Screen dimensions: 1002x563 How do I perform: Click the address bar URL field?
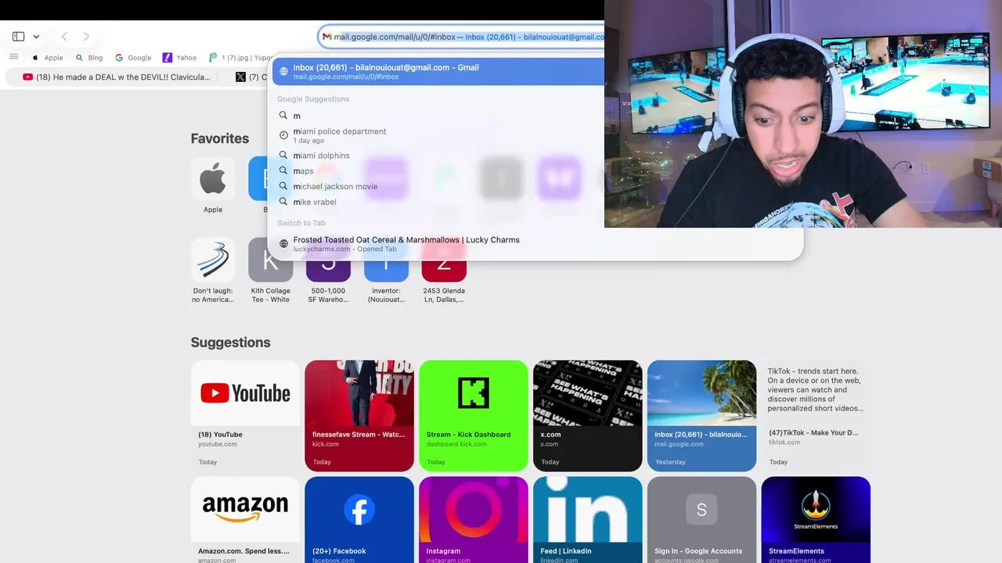(x=462, y=37)
